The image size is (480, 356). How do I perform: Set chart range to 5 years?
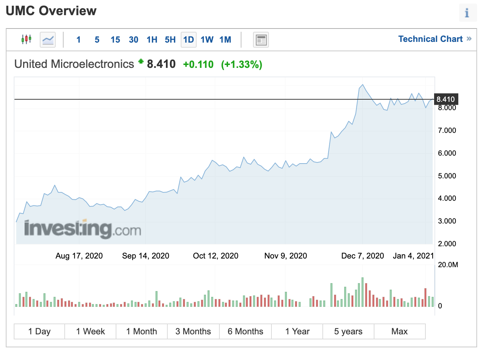pyautogui.click(x=348, y=331)
